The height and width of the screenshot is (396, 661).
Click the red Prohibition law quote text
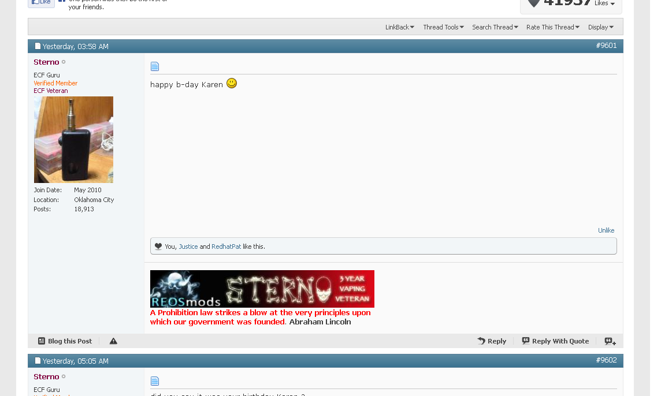tap(261, 317)
